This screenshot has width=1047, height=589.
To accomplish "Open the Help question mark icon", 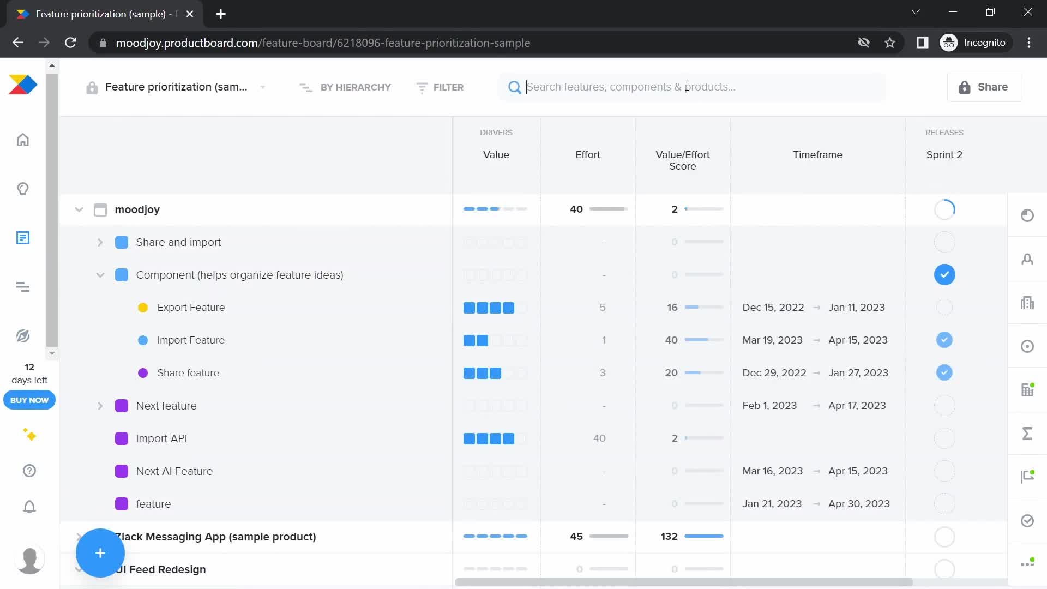I will pyautogui.click(x=29, y=471).
